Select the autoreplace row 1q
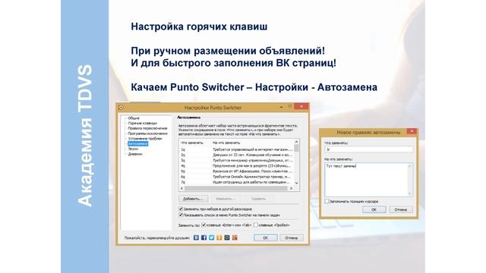 tap(236, 149)
